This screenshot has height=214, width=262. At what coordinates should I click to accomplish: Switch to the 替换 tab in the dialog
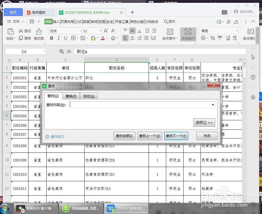point(71,96)
